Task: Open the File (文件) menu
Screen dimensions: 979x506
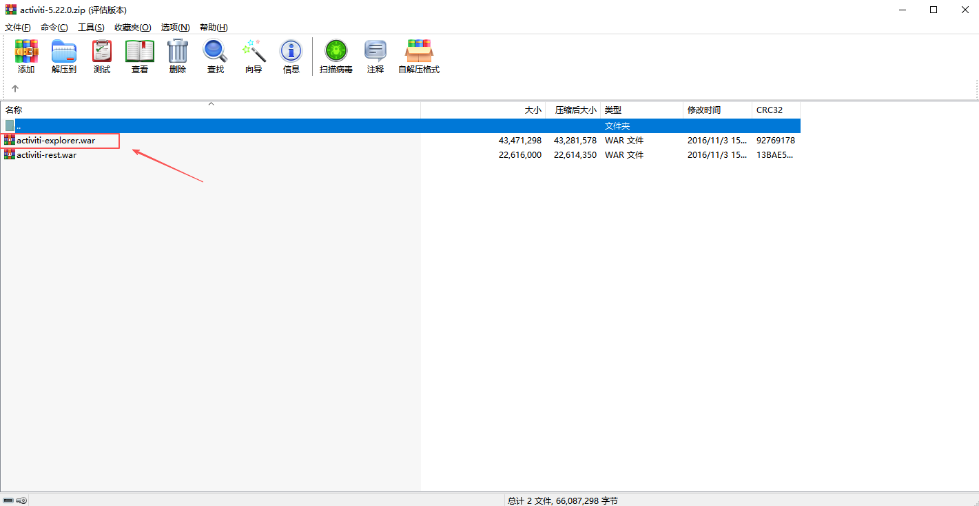Action: click(x=18, y=27)
